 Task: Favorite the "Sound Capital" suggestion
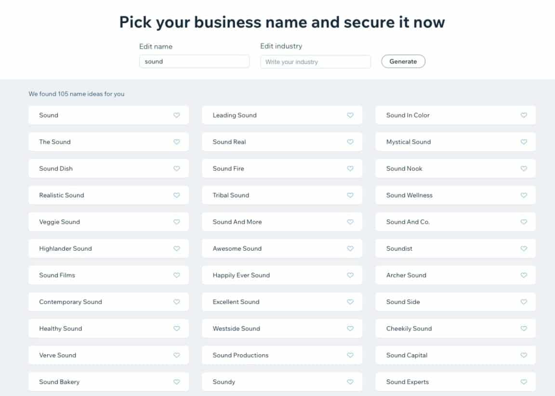pyautogui.click(x=524, y=355)
